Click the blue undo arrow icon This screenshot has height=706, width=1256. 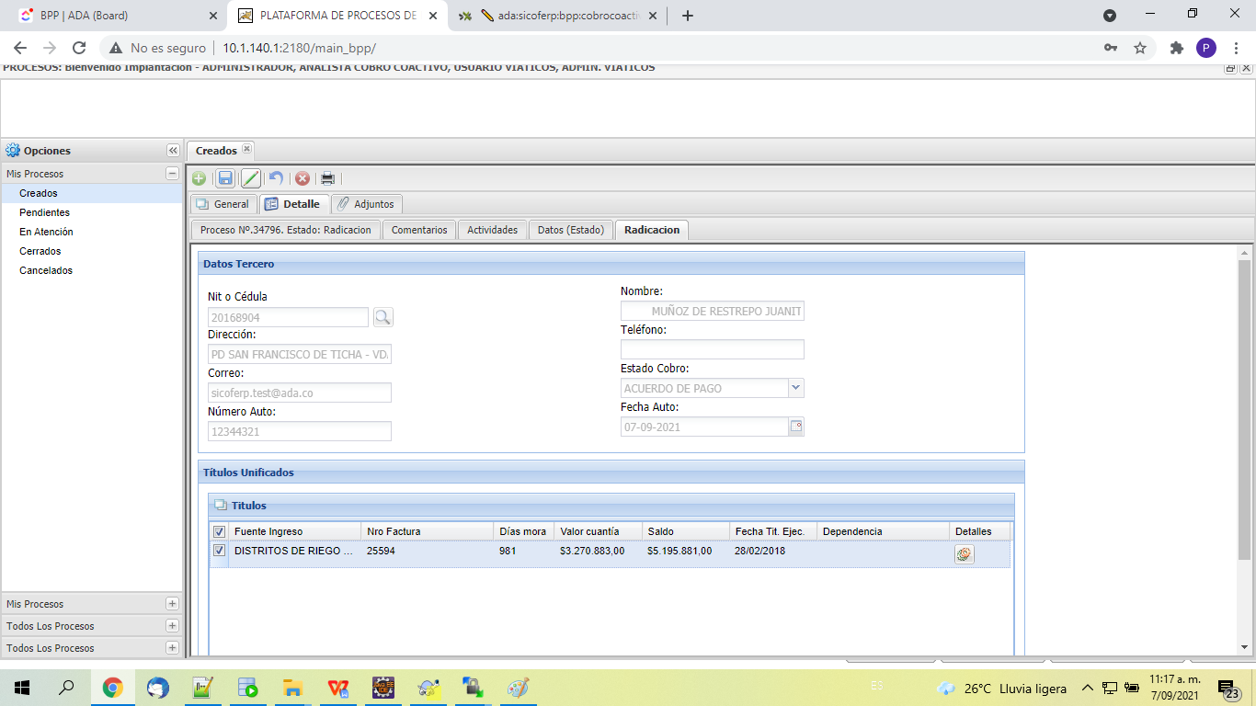point(276,178)
